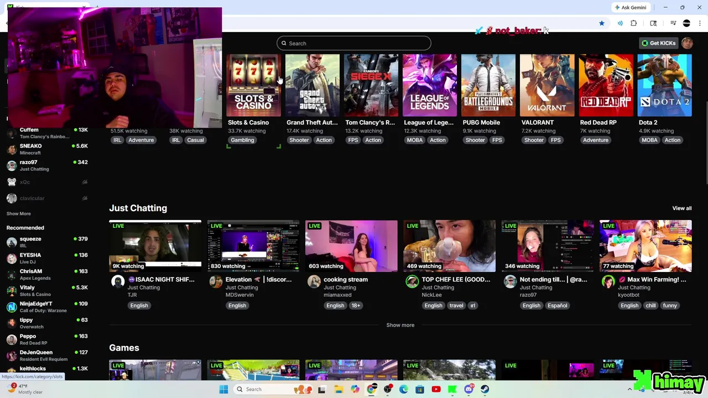708x398 pixels.
Task: Open the PUBG Mobile category cover
Action: [488, 86]
